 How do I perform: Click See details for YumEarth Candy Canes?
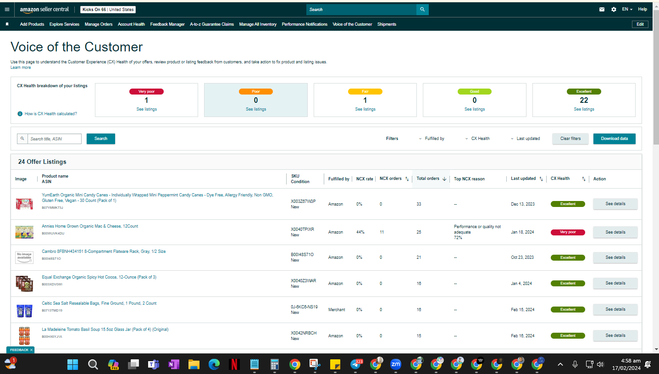point(615,204)
